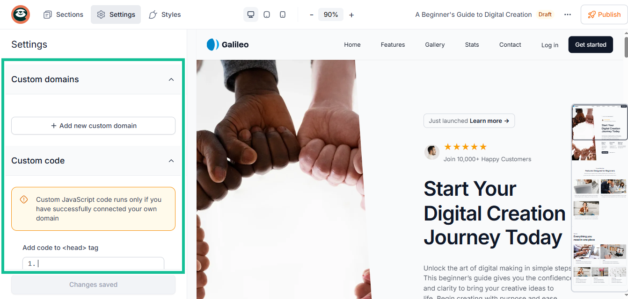Screen dimensions: 628x299
Task: Collapse the Custom domains section
Action: (171, 79)
